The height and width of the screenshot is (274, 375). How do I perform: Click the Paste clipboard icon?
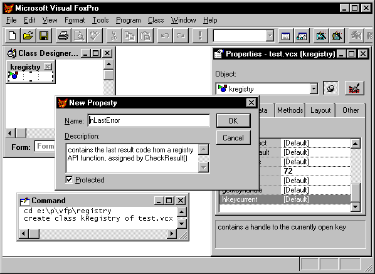click(x=145, y=36)
